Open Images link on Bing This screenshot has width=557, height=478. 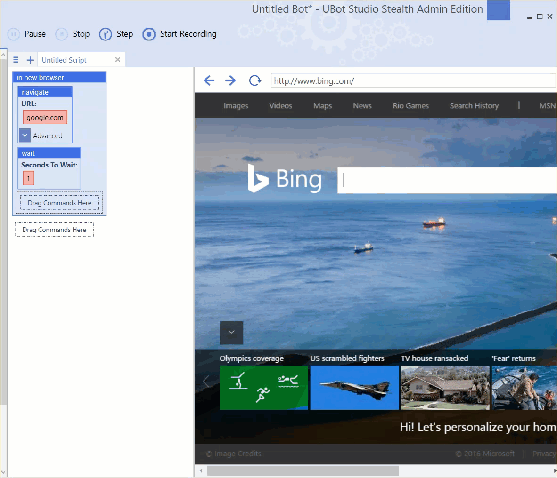(x=236, y=106)
